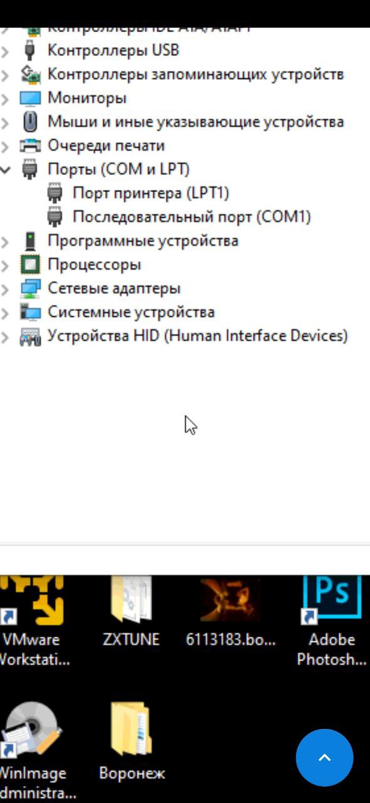370x803 pixels.
Task: Collapse the Порты (COM и LPT) node
Action: [x=6, y=169]
